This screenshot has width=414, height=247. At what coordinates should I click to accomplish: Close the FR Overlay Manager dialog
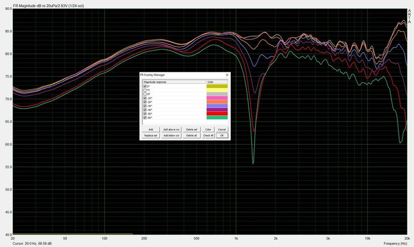(228, 75)
